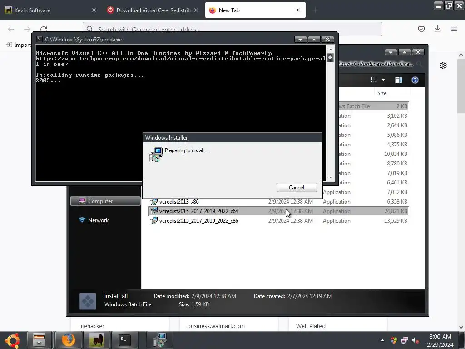The height and width of the screenshot is (349, 465).
Task: Switch to Download Visual C++ Redistributable tab
Action: 153,10
